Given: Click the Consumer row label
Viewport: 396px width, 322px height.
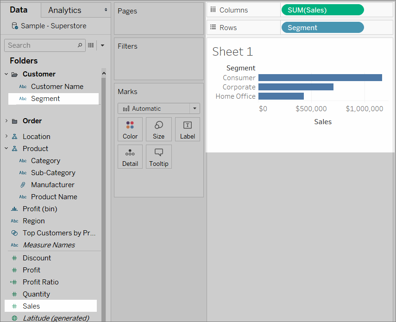Looking at the screenshot, I should [239, 78].
